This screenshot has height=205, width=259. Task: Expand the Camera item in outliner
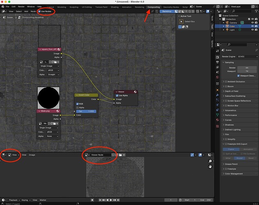tap(223, 23)
